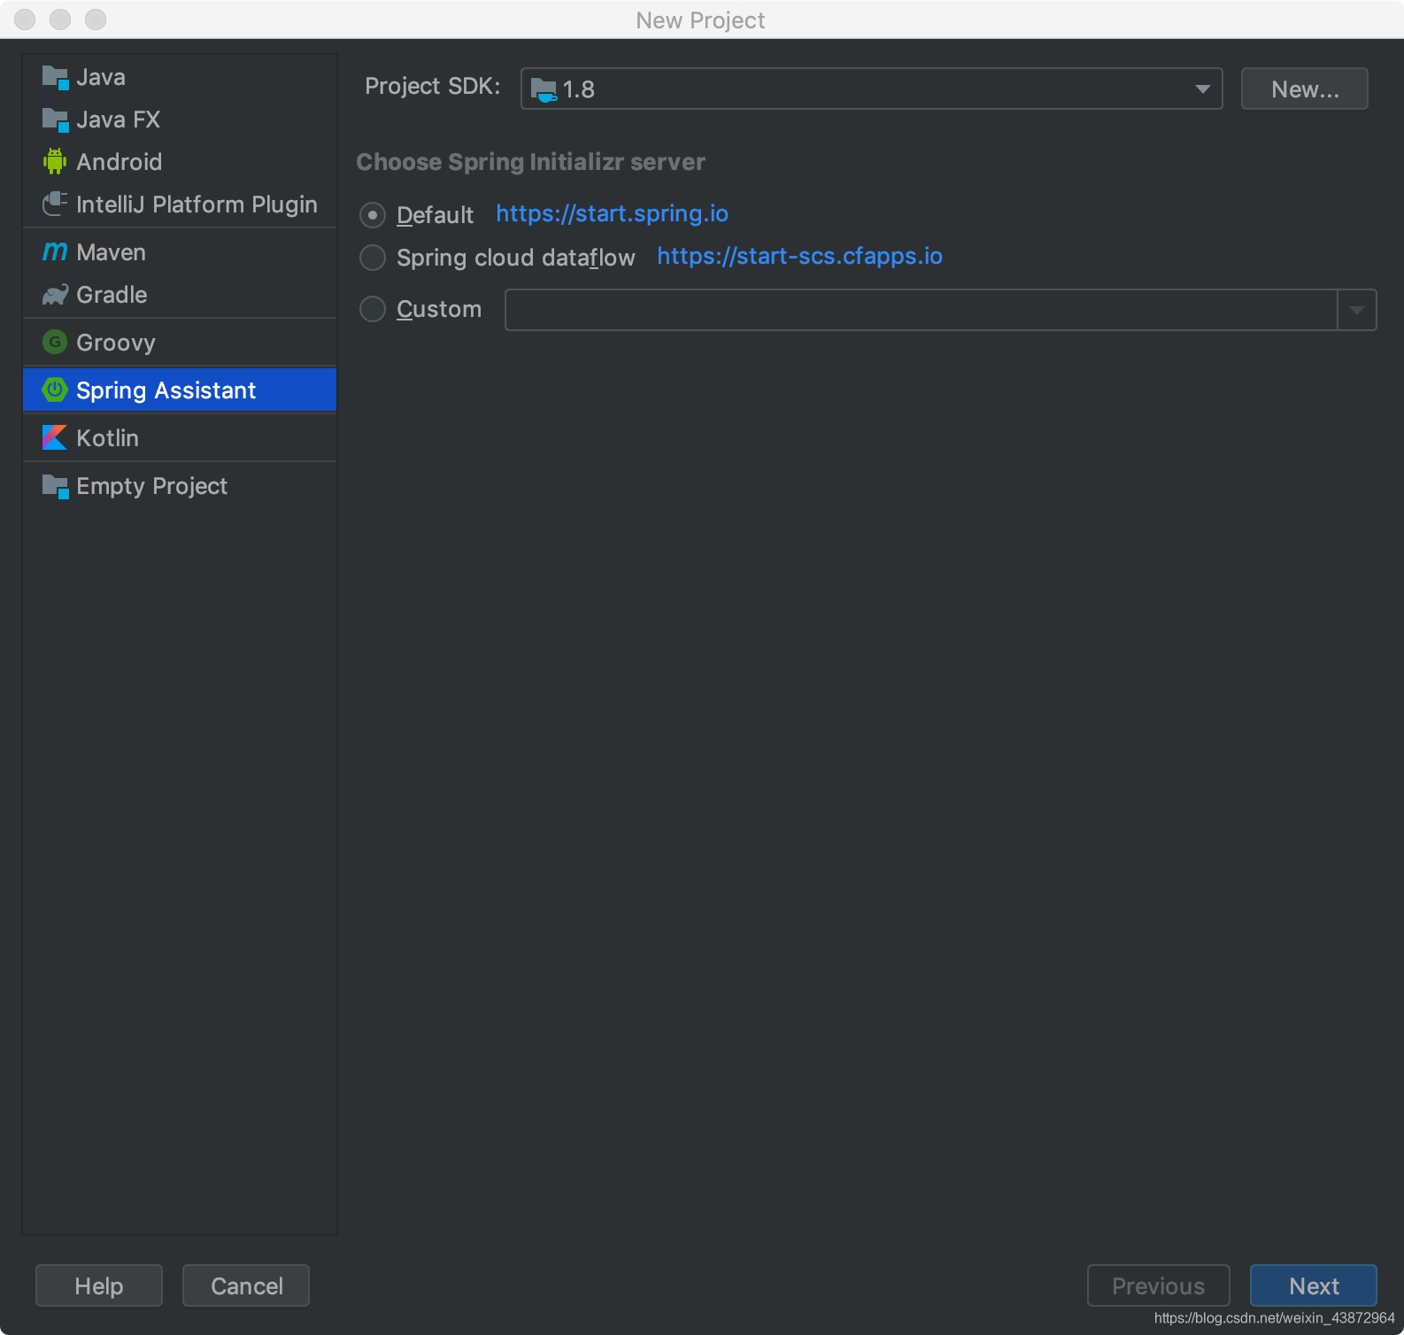Viewport: 1404px width, 1335px height.
Task: Click the Kotlin K logo icon
Action: click(55, 437)
